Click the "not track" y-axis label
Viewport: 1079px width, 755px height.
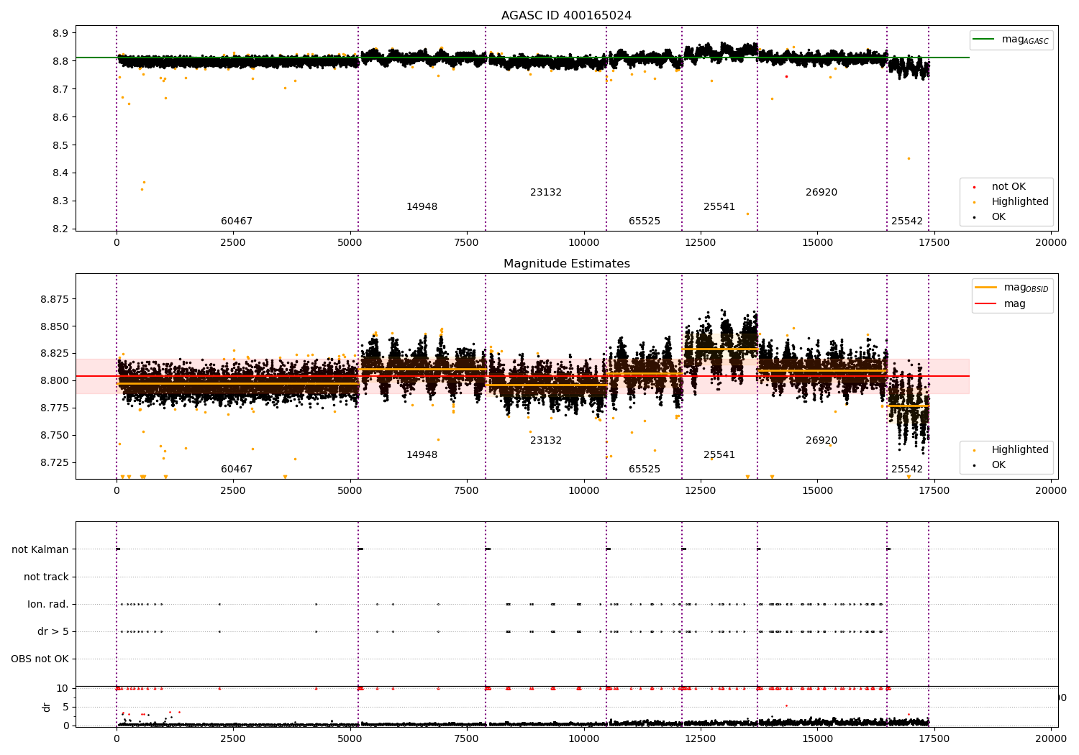[x=46, y=577]
